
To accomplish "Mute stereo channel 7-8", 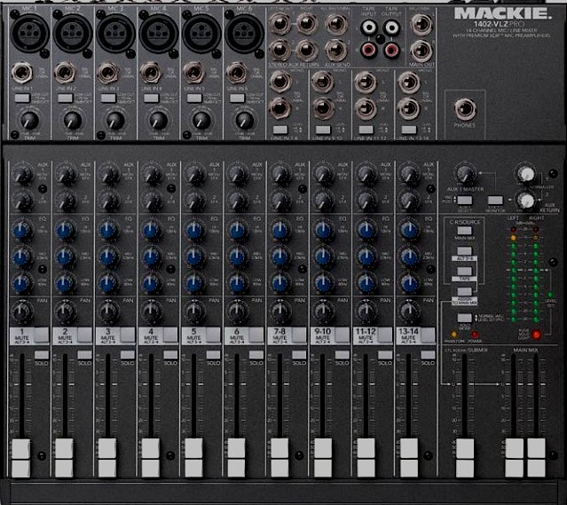I will 299,335.
